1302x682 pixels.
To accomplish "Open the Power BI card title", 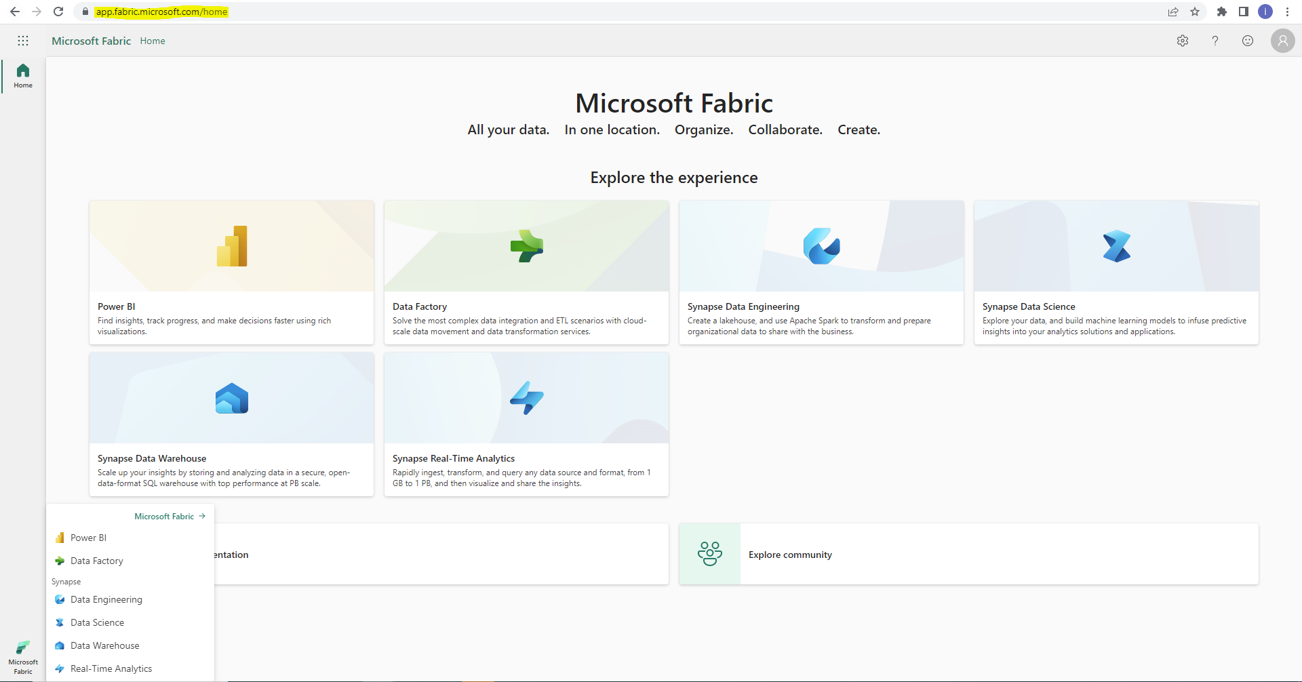I will click(x=117, y=306).
